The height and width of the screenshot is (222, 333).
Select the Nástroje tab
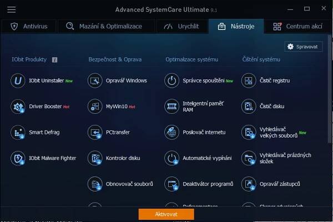(x=236, y=26)
